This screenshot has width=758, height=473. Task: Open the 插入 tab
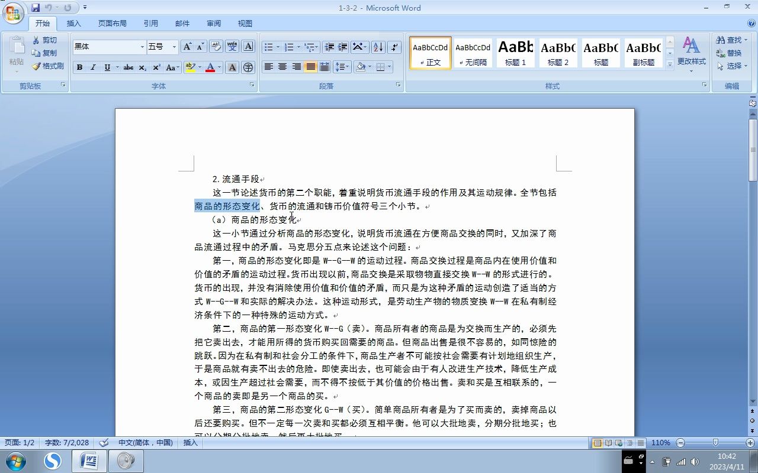[x=74, y=24]
